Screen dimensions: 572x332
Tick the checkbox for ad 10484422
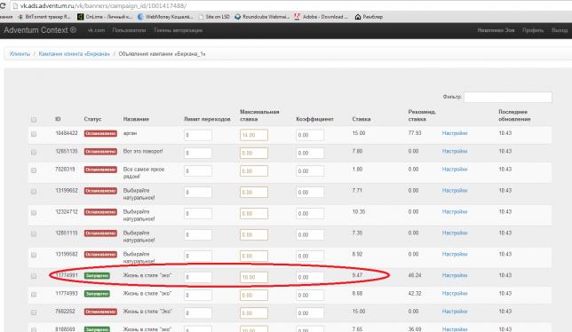tap(34, 134)
